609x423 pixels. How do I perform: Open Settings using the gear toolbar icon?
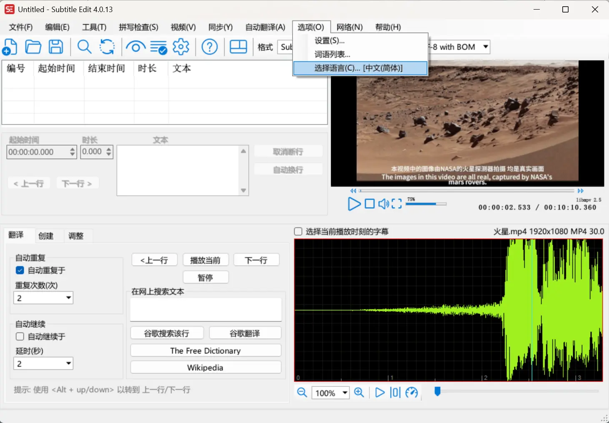(181, 47)
